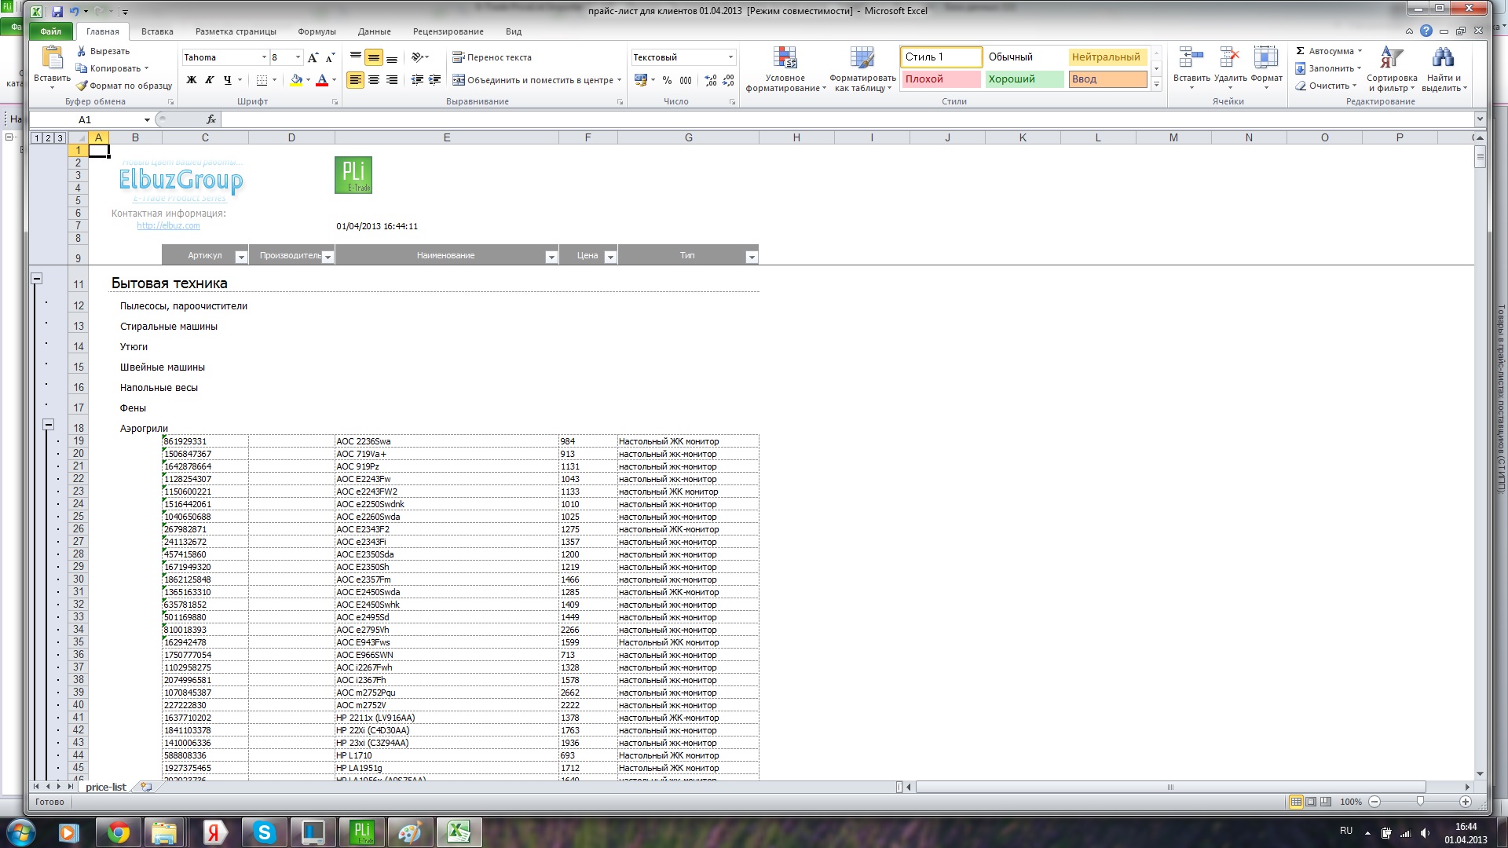Align cell content to bottom
The width and height of the screenshot is (1508, 848).
pyautogui.click(x=392, y=57)
